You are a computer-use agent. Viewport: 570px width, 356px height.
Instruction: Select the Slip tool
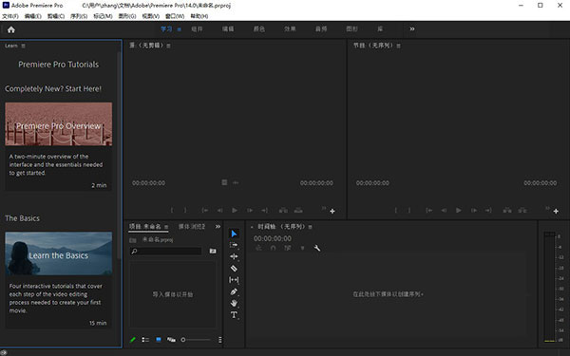tap(234, 280)
